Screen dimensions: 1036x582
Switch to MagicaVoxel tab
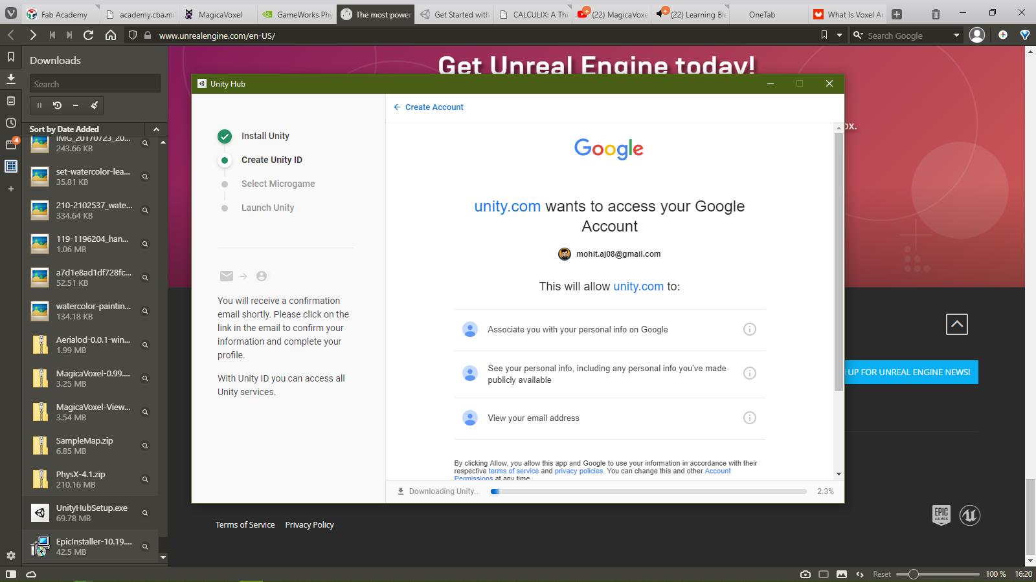coord(217,14)
